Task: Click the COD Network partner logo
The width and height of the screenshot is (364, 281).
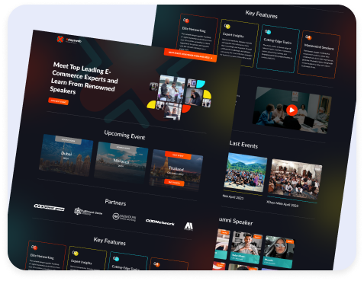Action: coord(160,222)
